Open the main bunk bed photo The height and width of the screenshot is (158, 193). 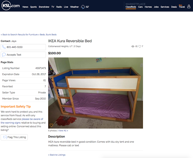[x=96, y=93]
